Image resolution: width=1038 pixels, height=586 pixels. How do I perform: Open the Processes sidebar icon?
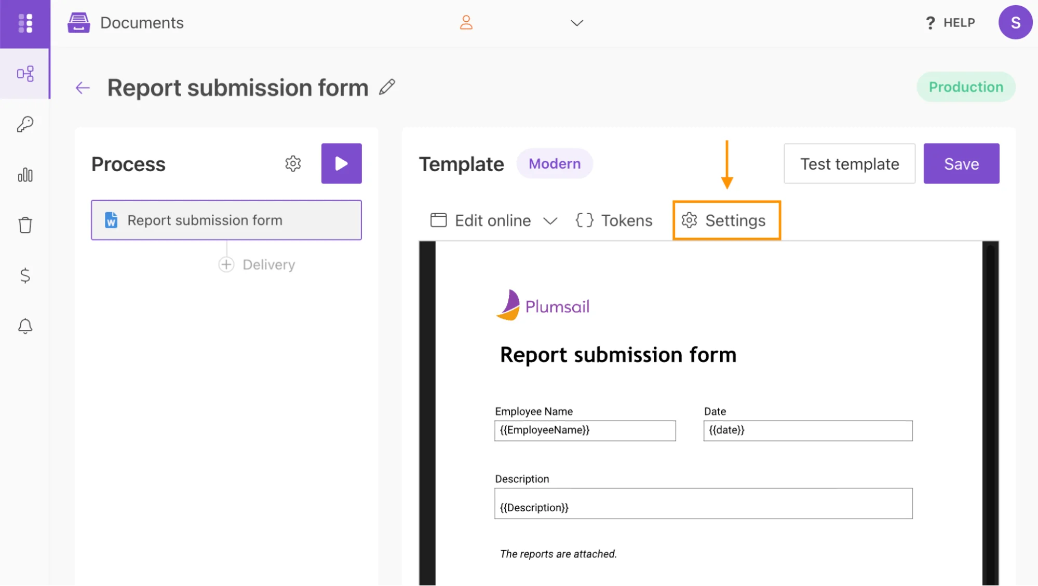coord(25,74)
